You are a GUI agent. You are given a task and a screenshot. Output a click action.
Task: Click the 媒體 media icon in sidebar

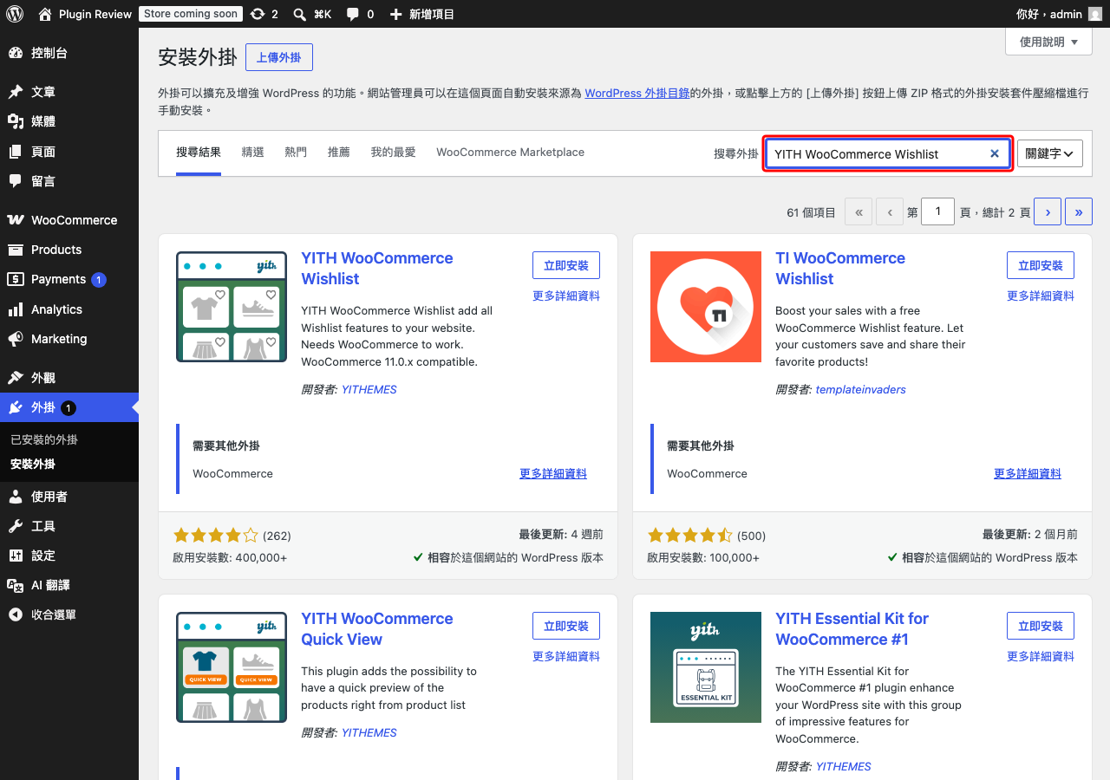coord(16,121)
